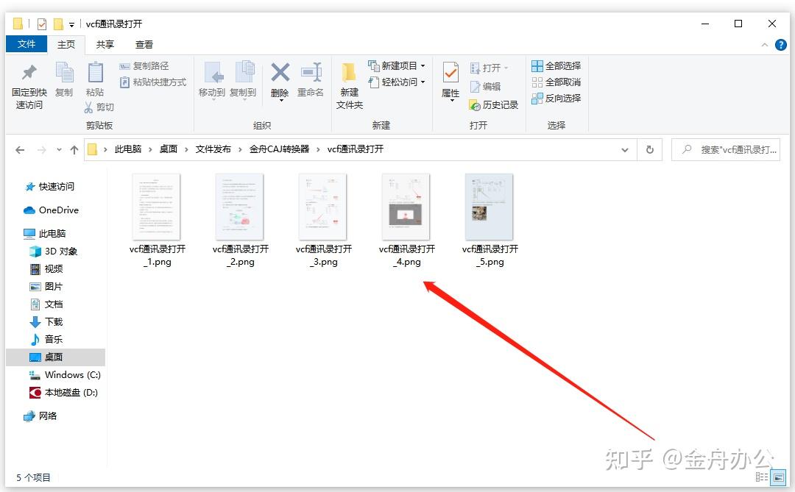The height and width of the screenshot is (492, 795).
Task: Select This PC (此电脑) in sidebar
Action: pyautogui.click(x=46, y=234)
